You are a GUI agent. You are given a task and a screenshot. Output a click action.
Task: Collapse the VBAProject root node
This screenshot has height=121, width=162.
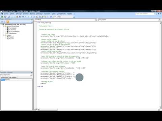(x=1, y=24)
